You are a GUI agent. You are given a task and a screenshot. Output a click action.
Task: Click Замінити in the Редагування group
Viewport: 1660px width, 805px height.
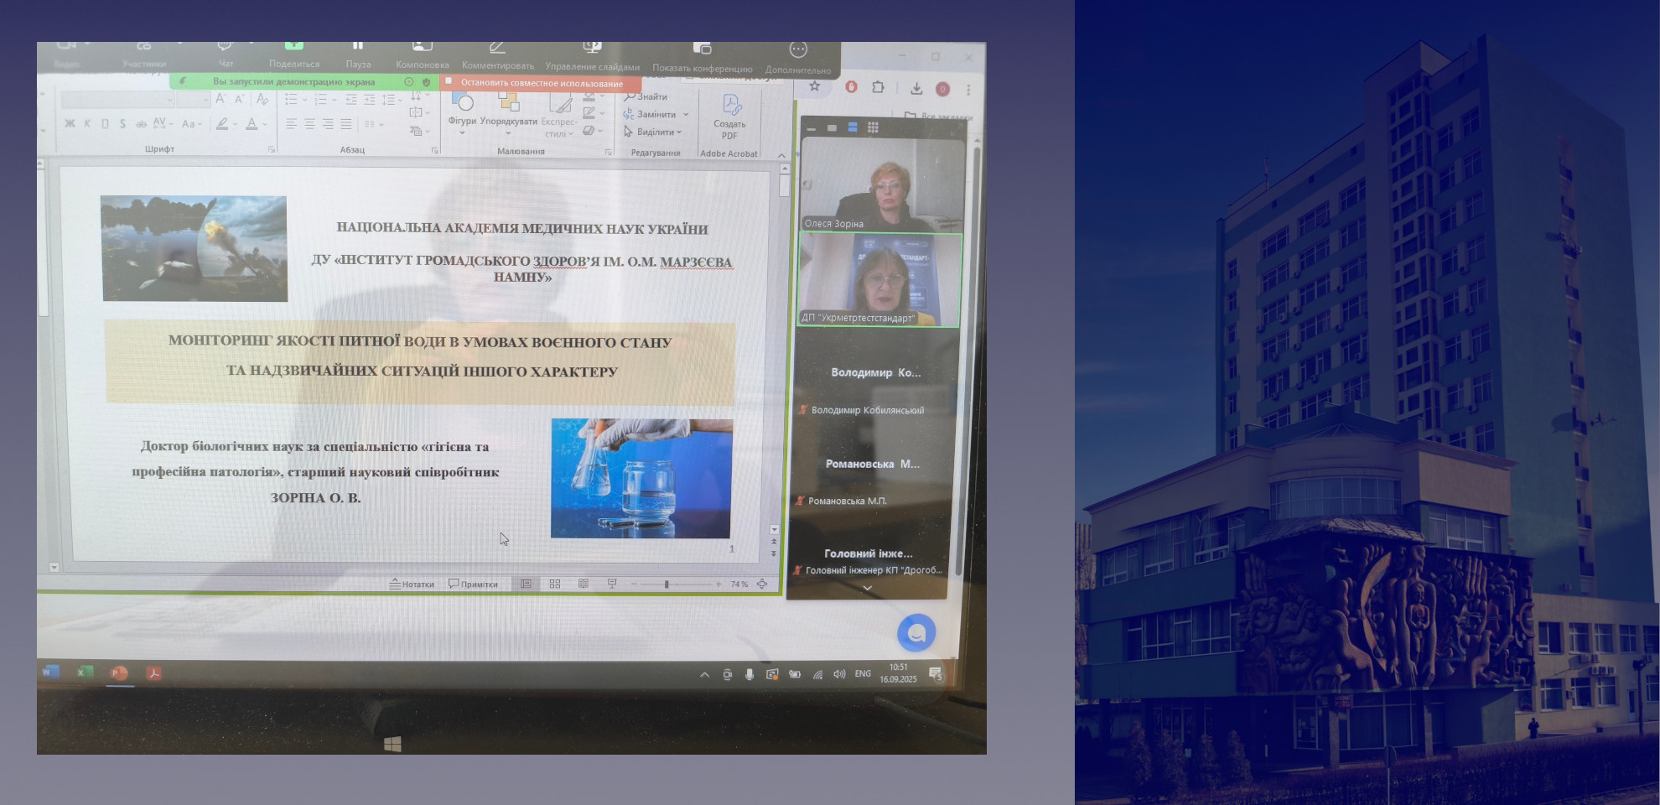[656, 114]
